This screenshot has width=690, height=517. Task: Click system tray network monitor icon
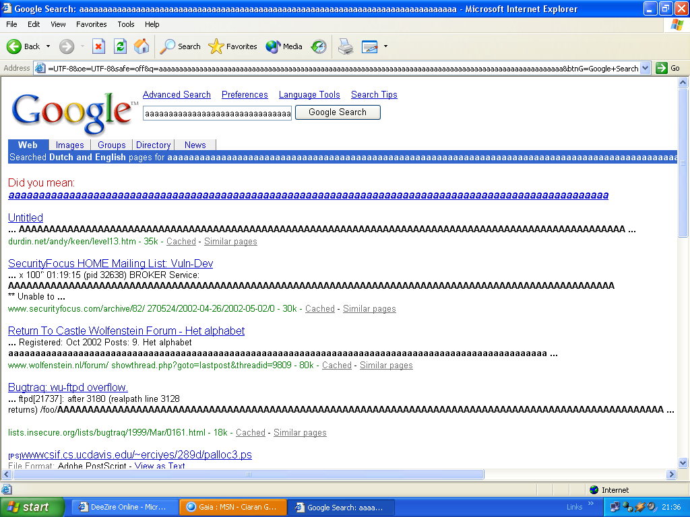(x=615, y=507)
